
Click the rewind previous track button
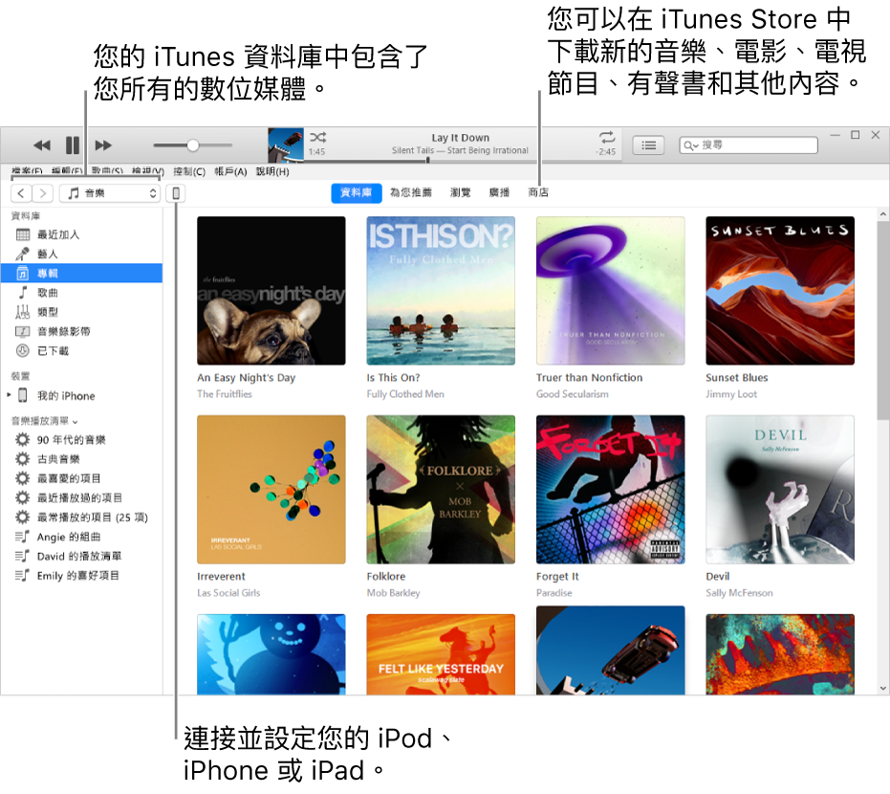(x=42, y=145)
